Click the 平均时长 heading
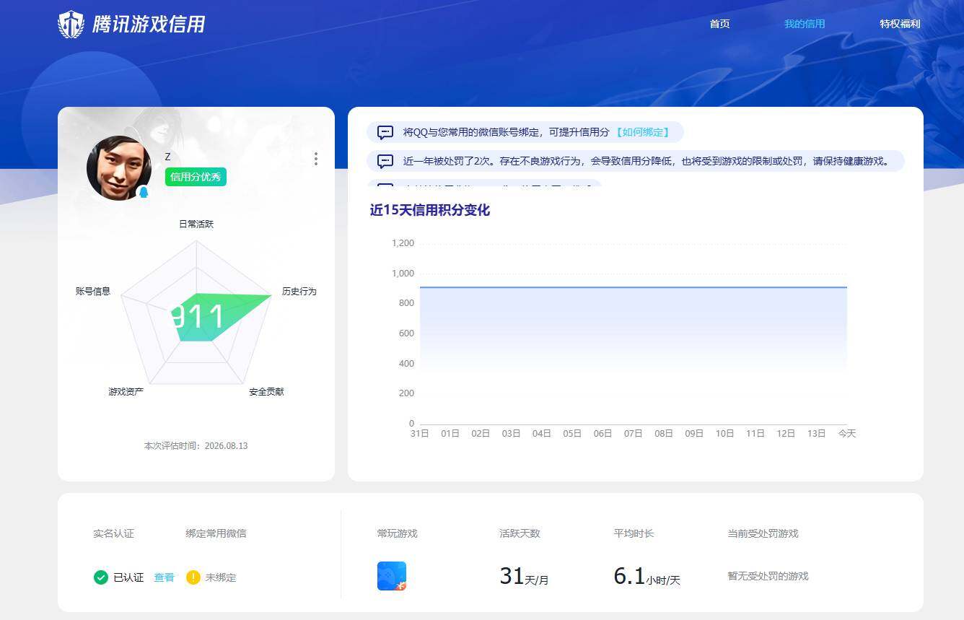The image size is (964, 620). tap(634, 533)
